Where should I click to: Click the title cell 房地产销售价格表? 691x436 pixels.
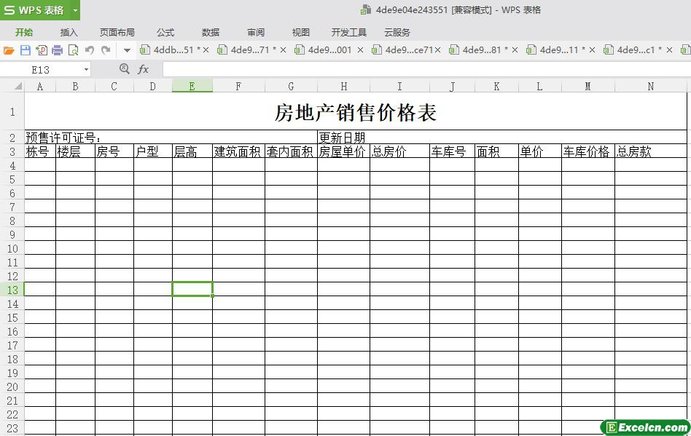356,112
